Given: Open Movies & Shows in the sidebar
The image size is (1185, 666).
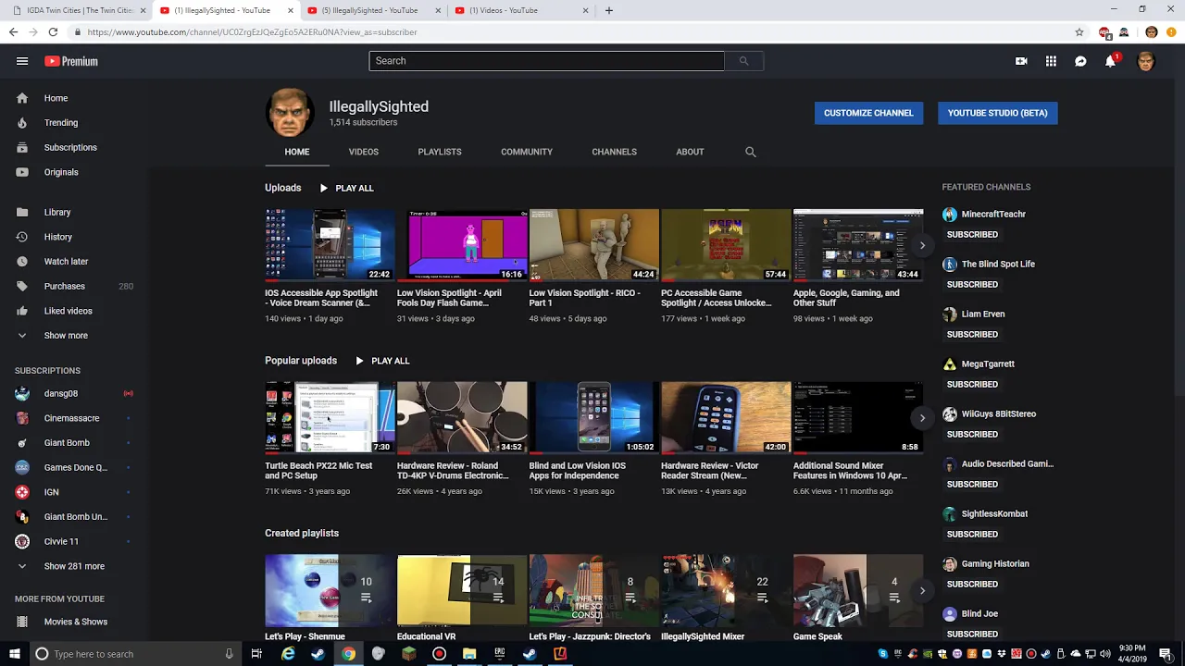Looking at the screenshot, I should [76, 622].
